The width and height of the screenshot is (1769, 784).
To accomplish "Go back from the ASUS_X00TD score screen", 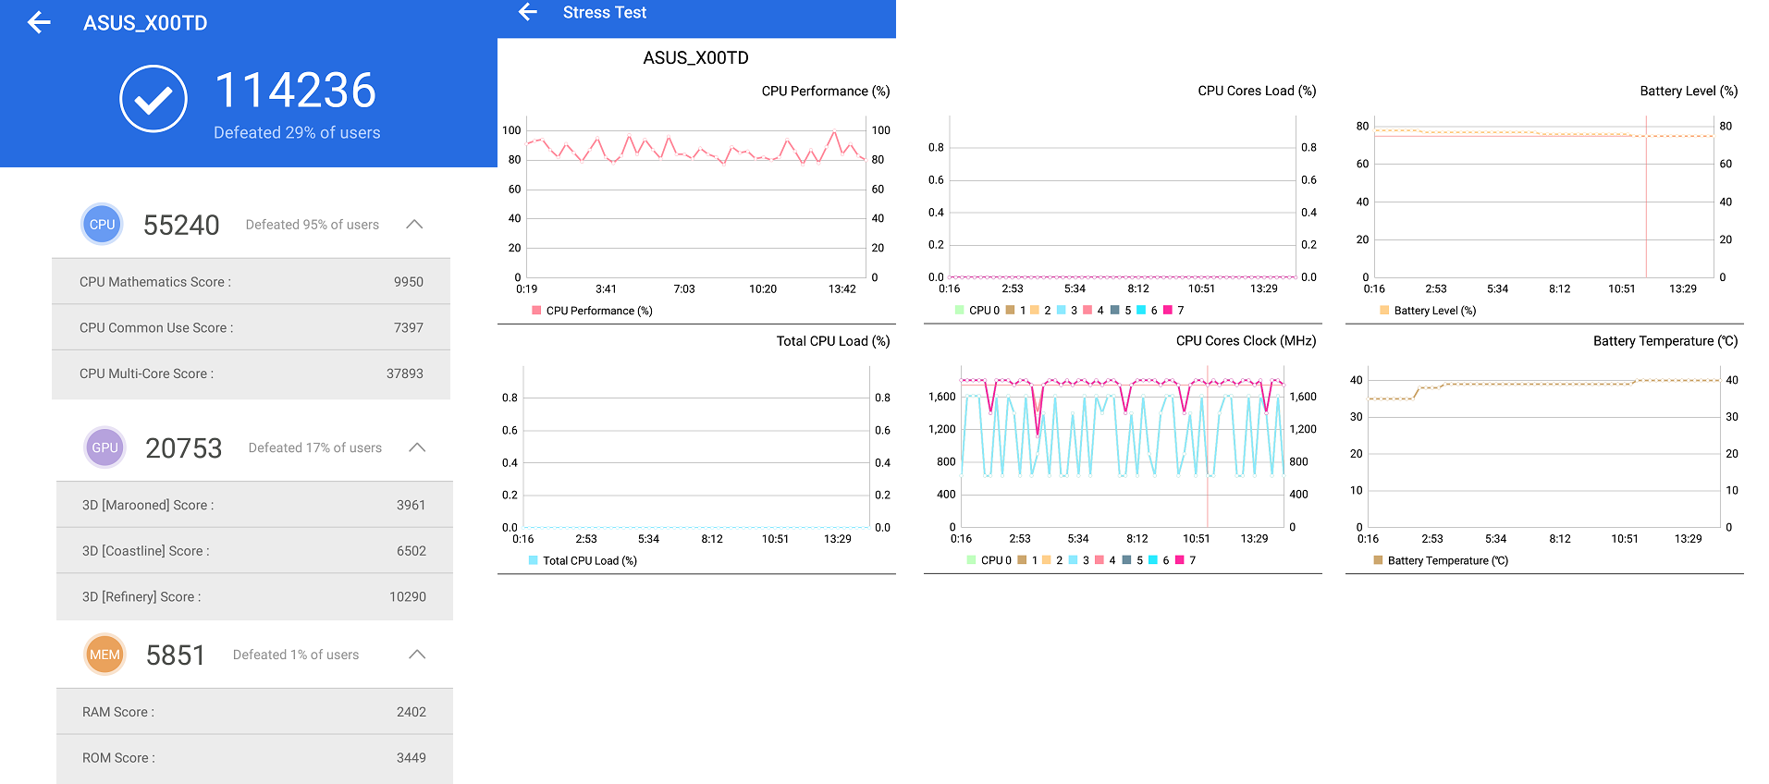I will tap(39, 23).
